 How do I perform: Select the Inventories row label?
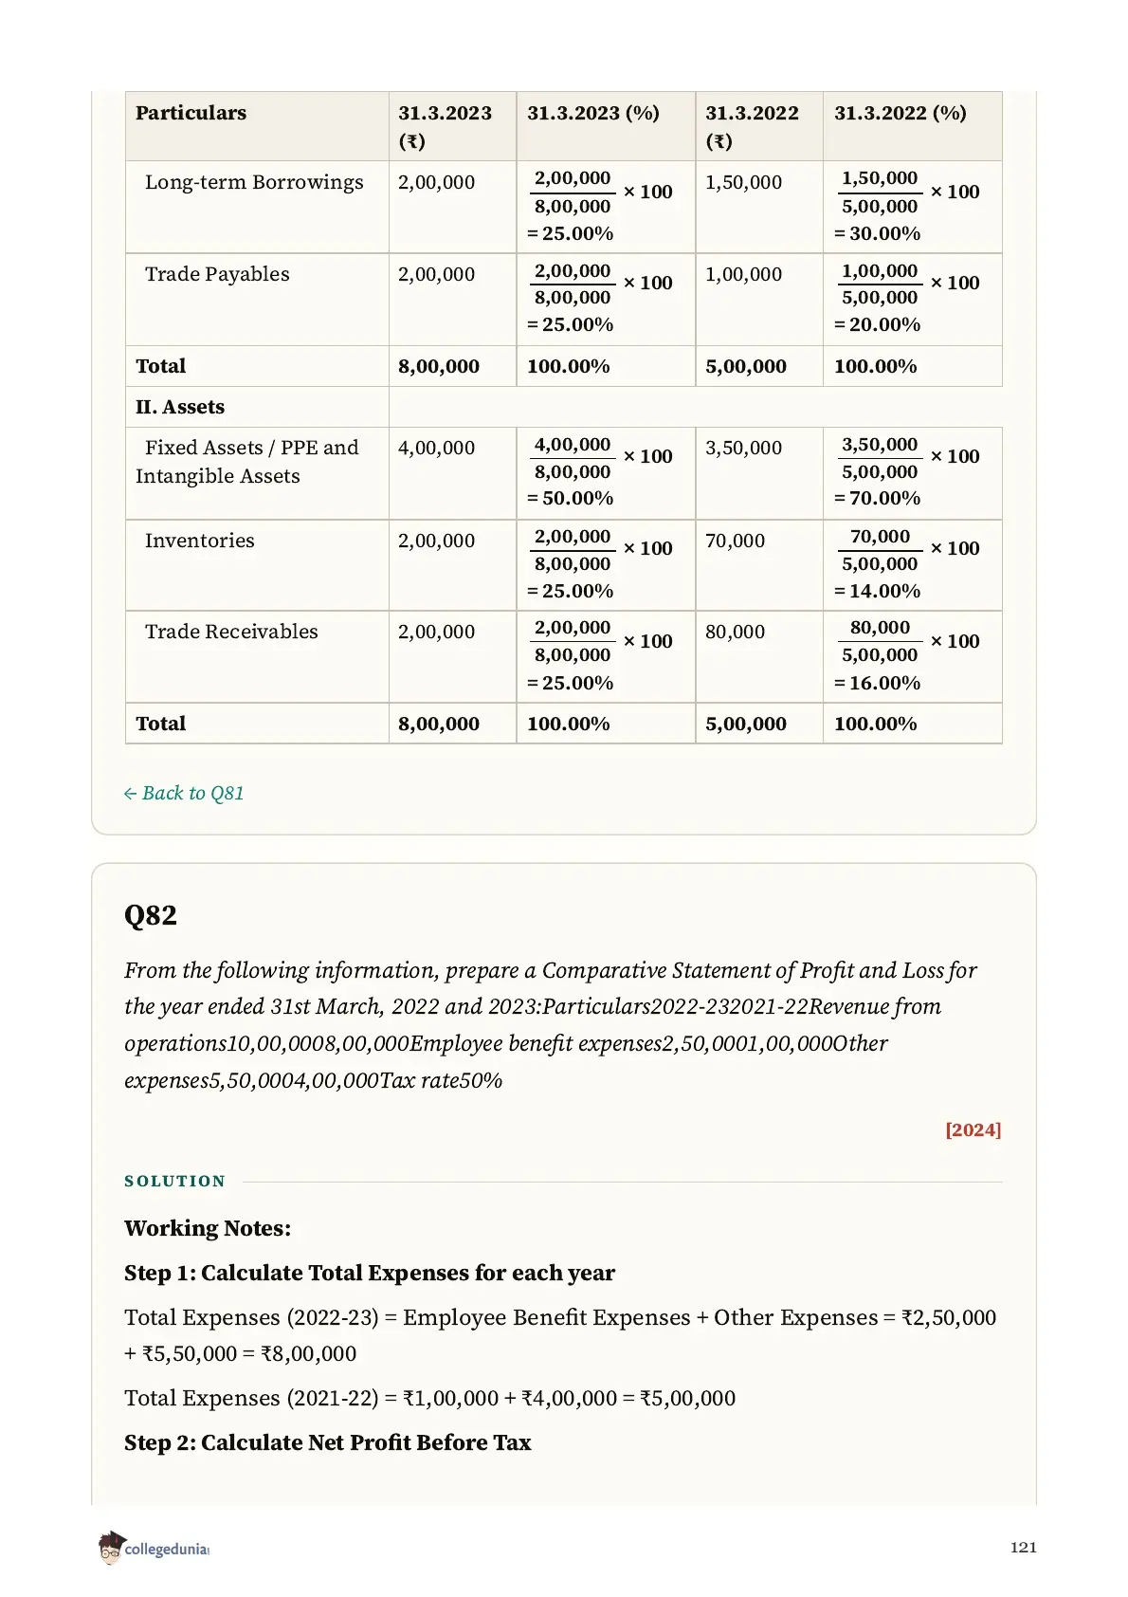[200, 541]
